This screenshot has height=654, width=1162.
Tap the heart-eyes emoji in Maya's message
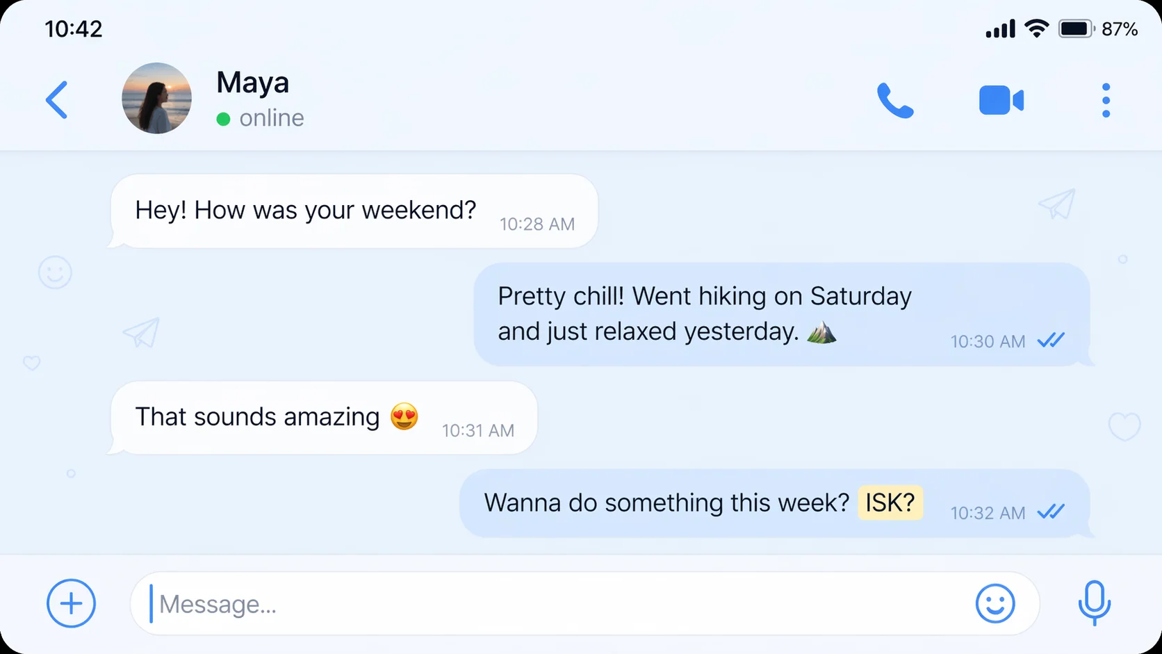point(404,417)
